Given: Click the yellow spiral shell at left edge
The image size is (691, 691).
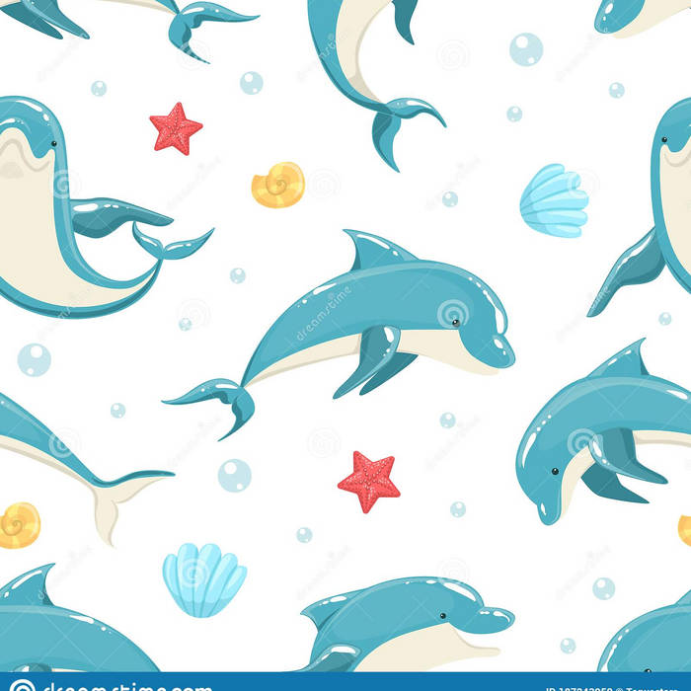Looking at the screenshot, I should 19,524.
